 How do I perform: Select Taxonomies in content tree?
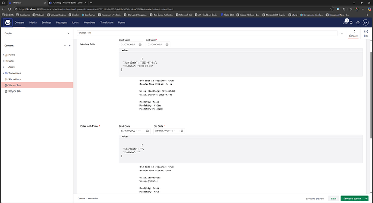click(14, 73)
